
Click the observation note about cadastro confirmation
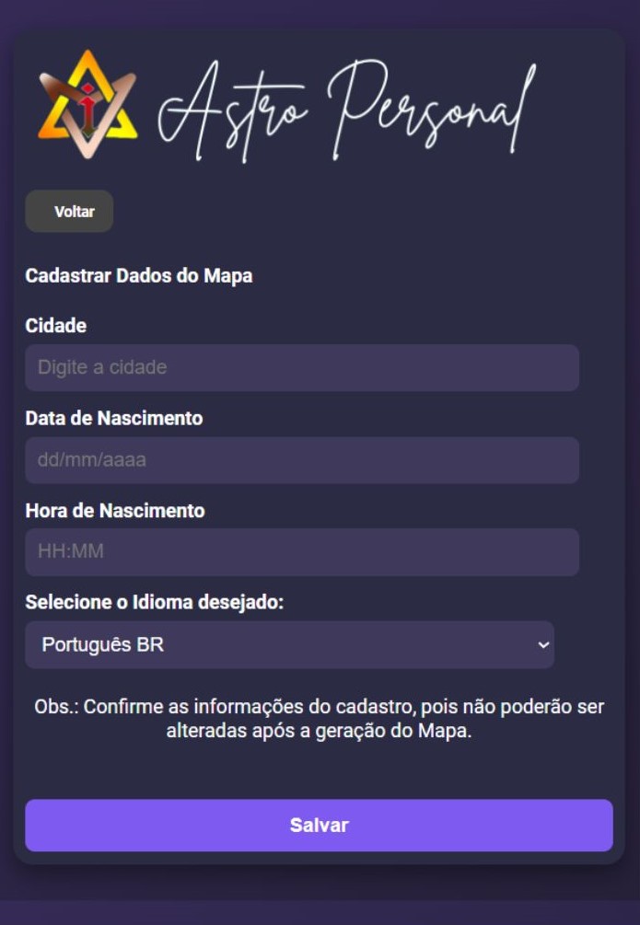pyautogui.click(x=320, y=717)
